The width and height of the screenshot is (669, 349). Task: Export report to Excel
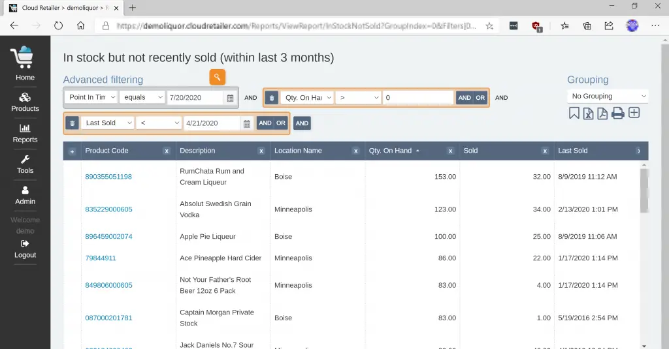click(588, 113)
